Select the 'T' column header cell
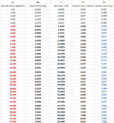Viewport: 114px width, 123px height. click(61, 2)
